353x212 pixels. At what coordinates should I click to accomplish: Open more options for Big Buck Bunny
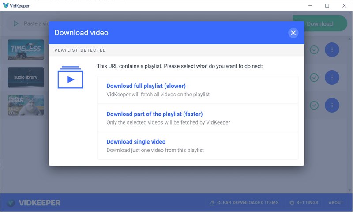332,105
